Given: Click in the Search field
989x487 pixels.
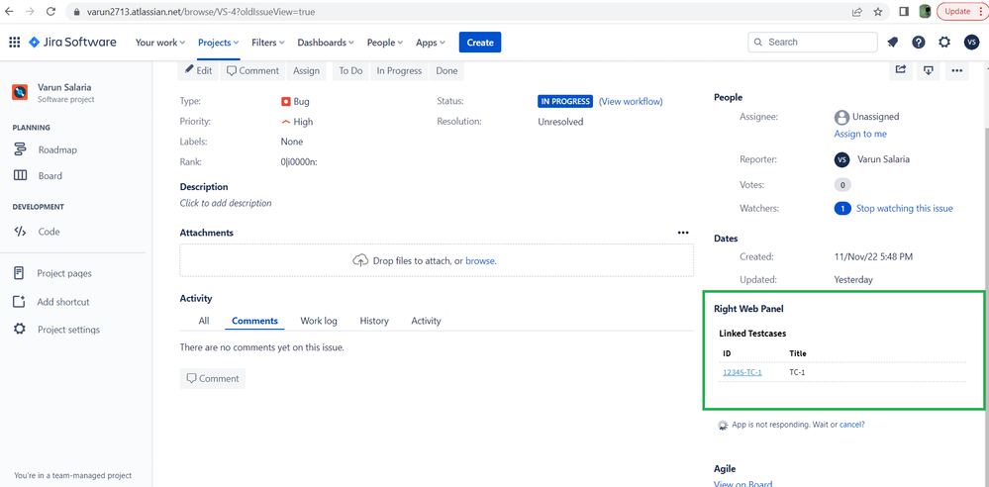Looking at the screenshot, I should coord(813,43).
